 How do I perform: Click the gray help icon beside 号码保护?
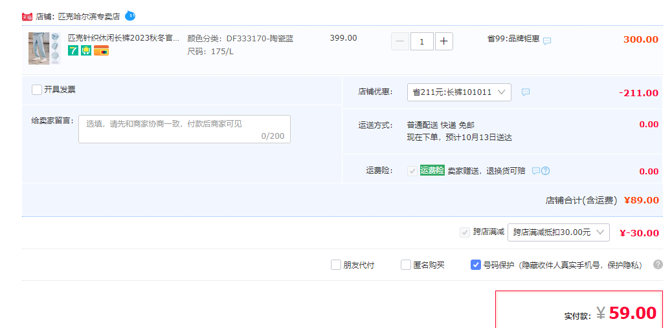tap(658, 264)
